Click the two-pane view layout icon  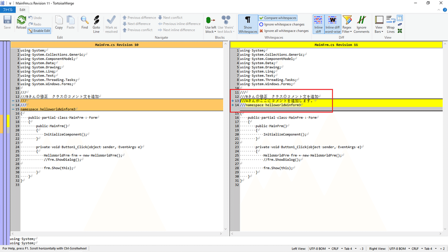pos(400,18)
